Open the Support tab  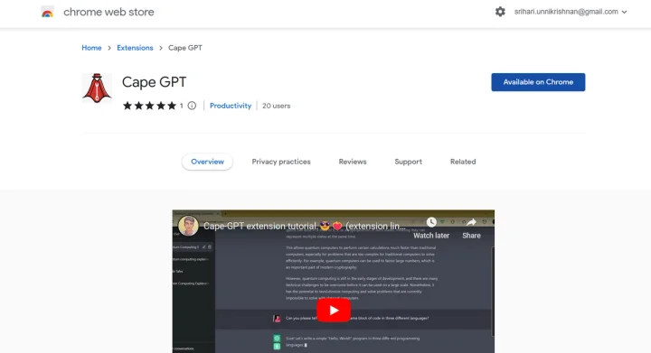click(408, 162)
